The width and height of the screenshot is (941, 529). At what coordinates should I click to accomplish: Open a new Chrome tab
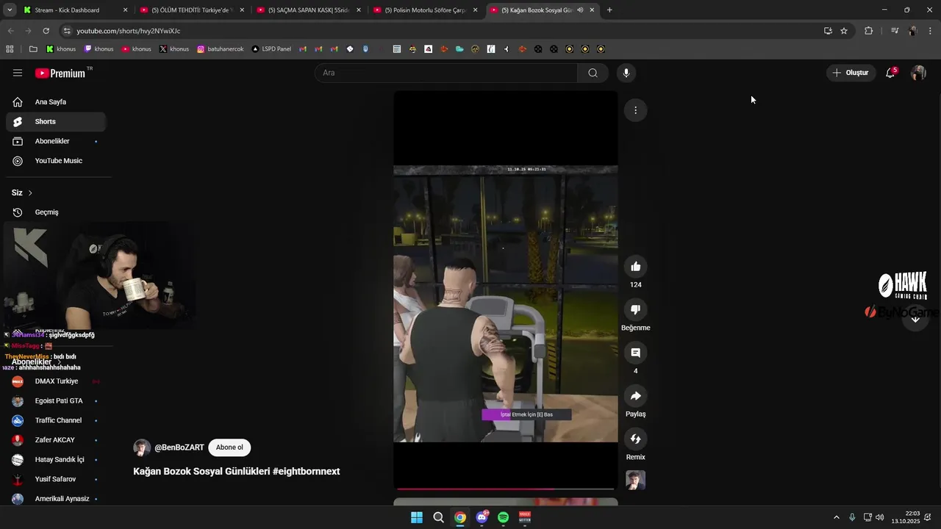[609, 10]
